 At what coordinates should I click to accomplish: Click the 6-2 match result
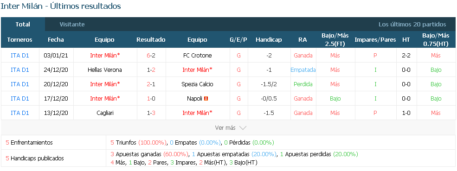(x=151, y=55)
